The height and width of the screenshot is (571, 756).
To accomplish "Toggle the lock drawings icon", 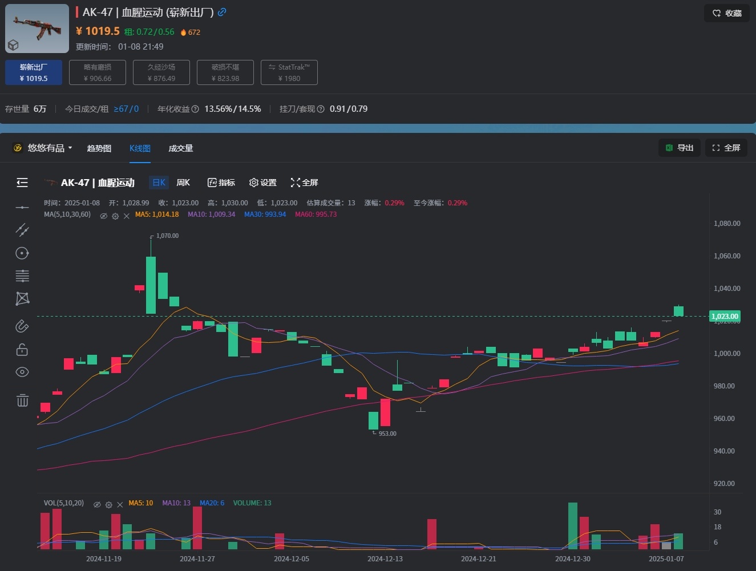I will click(22, 349).
